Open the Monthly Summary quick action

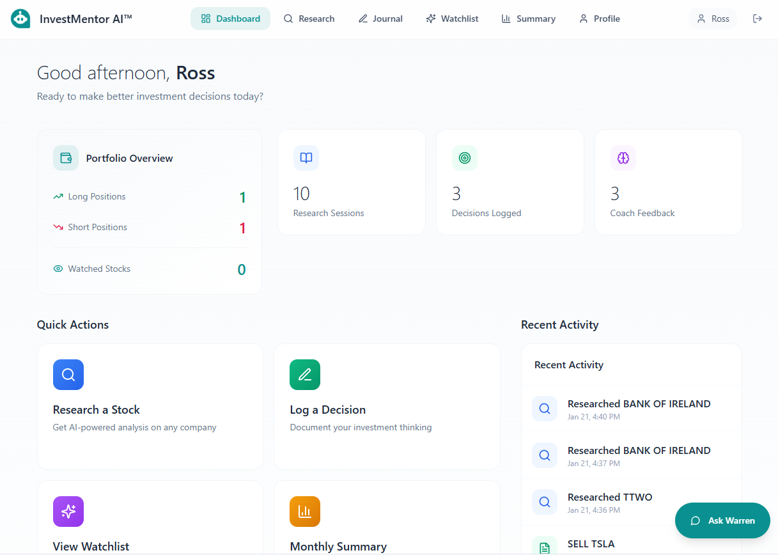click(387, 518)
